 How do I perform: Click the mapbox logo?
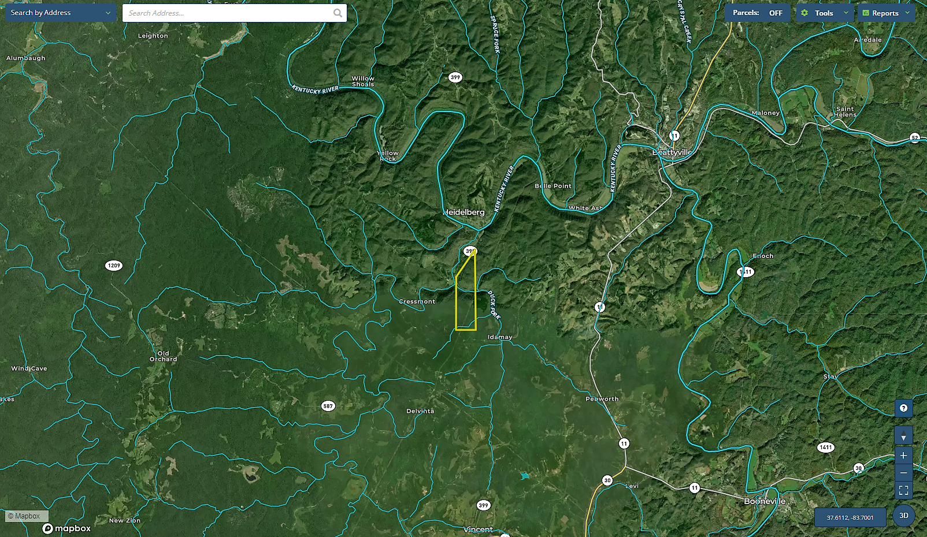point(67,528)
